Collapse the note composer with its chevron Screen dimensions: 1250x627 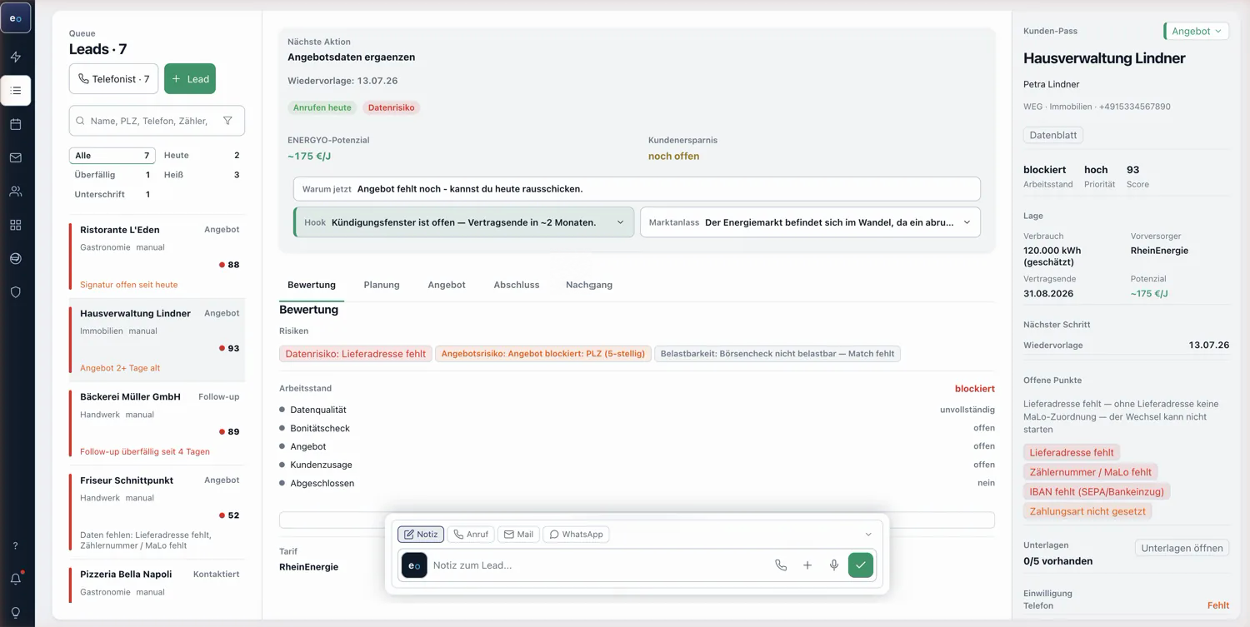coord(868,535)
